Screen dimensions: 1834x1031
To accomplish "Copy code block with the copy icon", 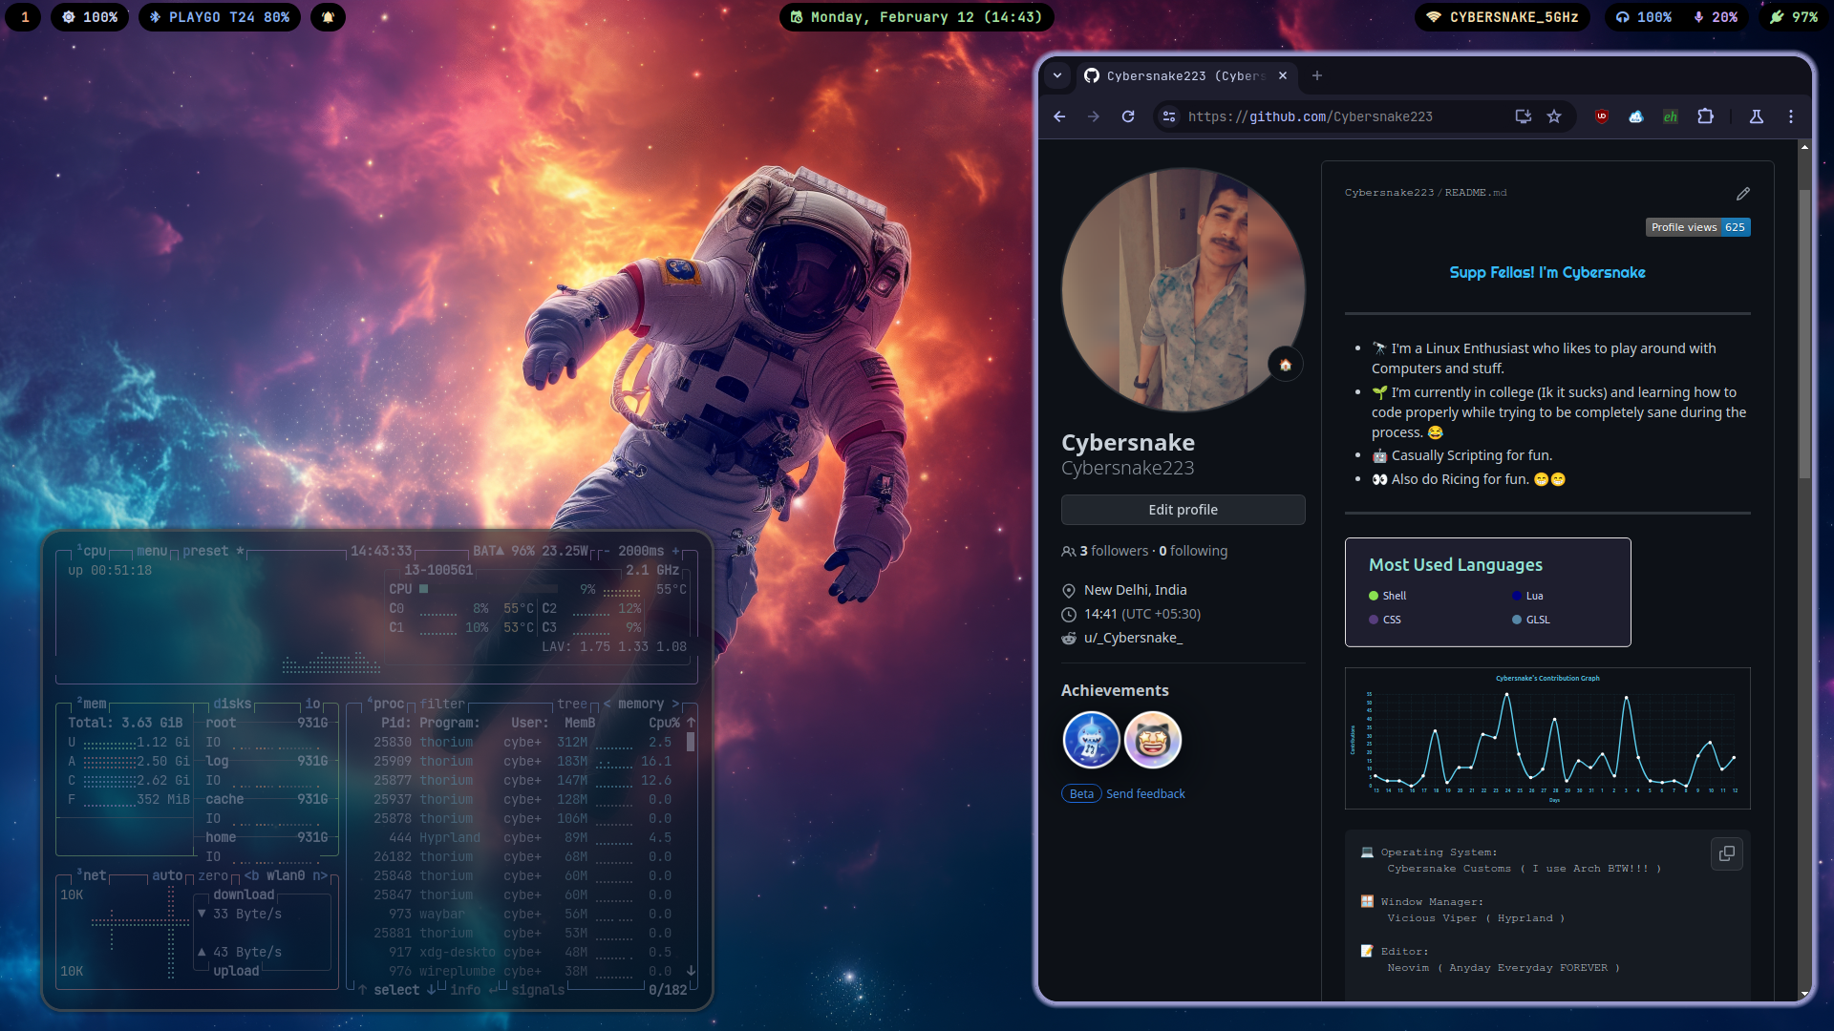I will [x=1726, y=853].
